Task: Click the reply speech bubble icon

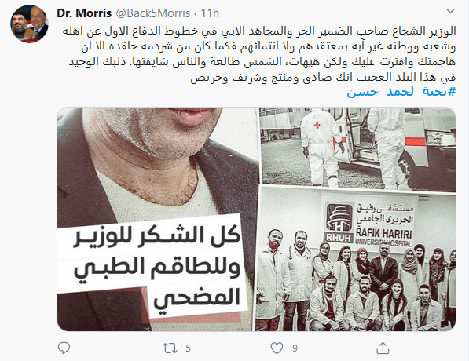Action: tap(64, 348)
